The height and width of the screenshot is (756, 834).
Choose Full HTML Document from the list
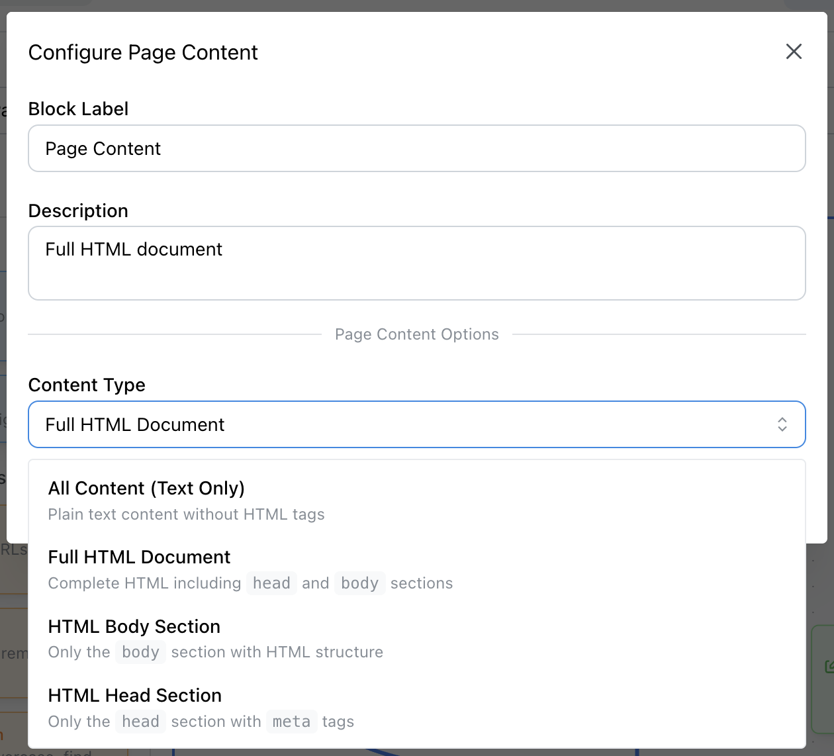click(139, 557)
